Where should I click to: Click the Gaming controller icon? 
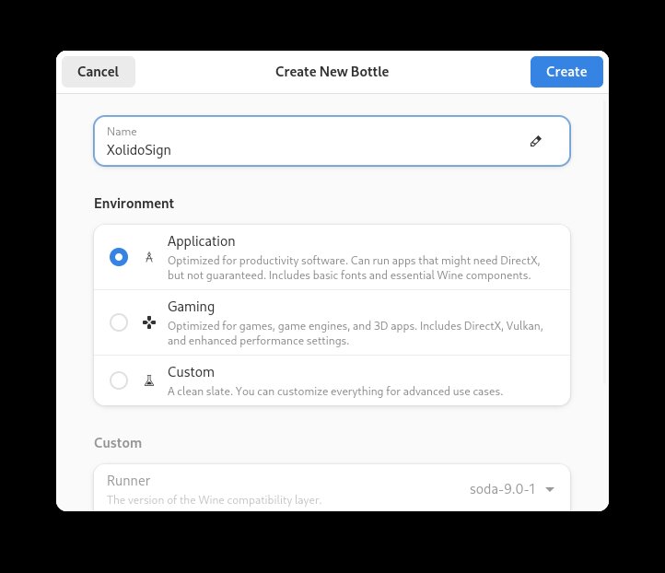click(149, 322)
